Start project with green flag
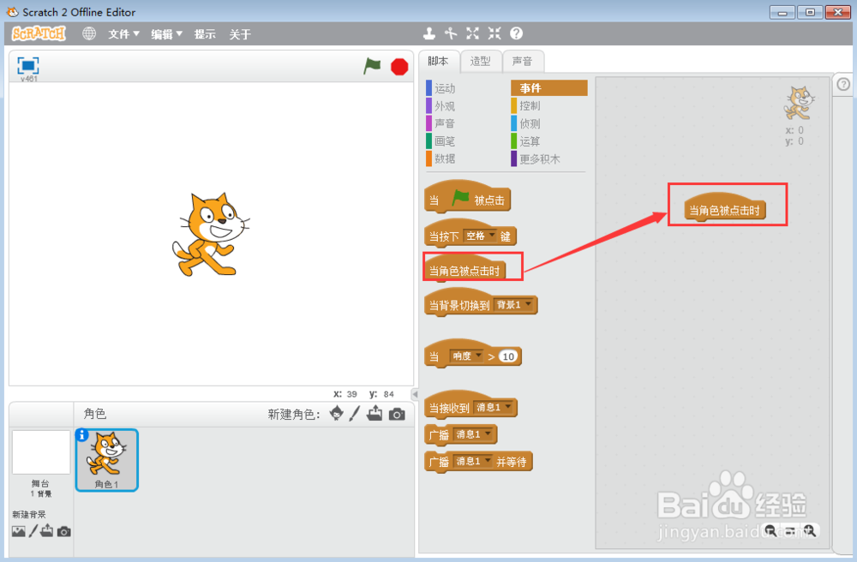Screen dimensions: 857x562 coord(372,67)
